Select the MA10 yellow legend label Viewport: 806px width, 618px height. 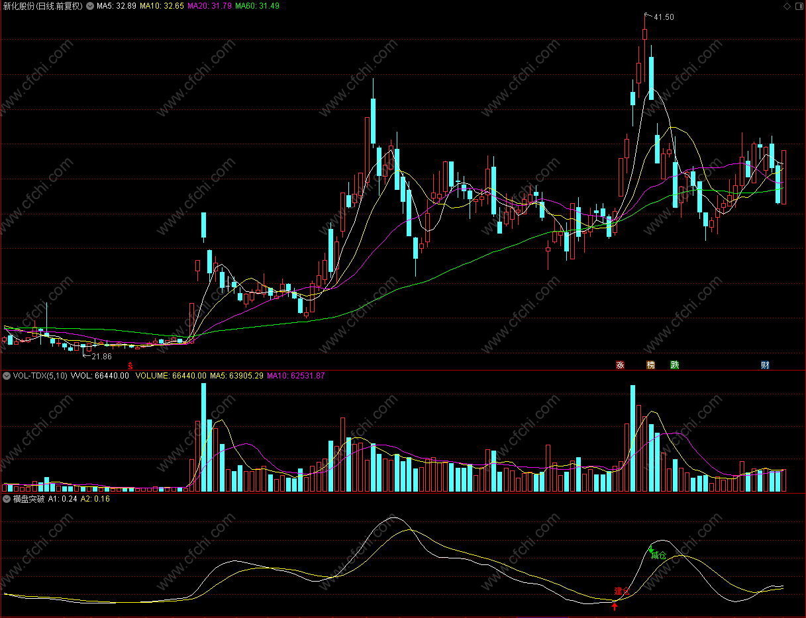click(x=162, y=6)
